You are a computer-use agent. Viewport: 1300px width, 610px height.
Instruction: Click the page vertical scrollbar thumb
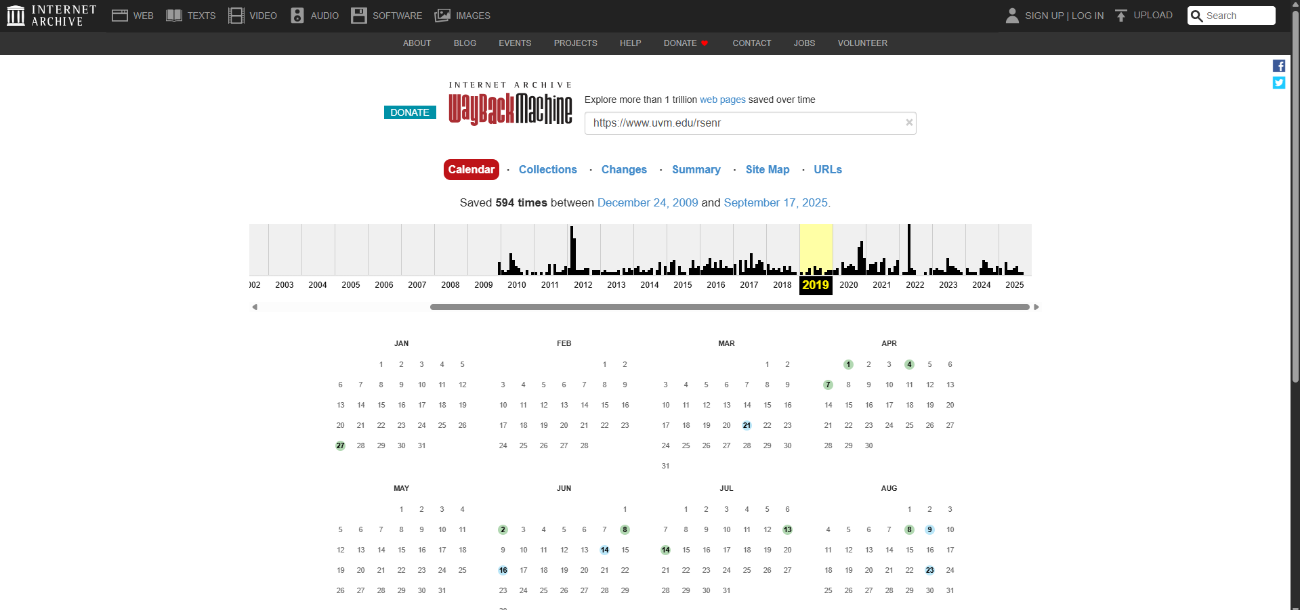click(x=1295, y=196)
